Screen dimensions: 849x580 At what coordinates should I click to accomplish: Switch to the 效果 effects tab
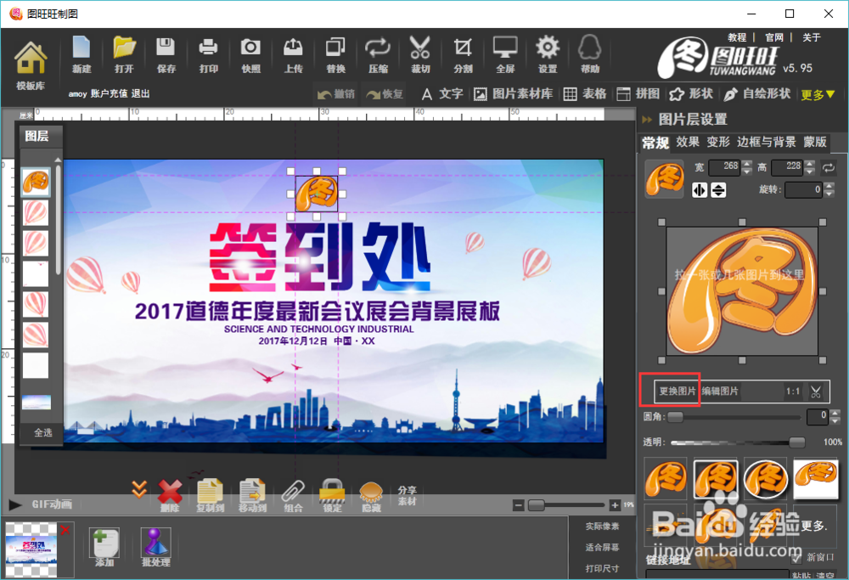[x=688, y=142]
